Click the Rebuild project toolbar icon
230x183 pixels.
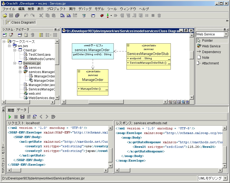69,15
